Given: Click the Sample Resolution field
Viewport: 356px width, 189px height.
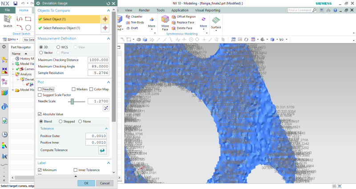Looking at the screenshot, I should coord(98,73).
